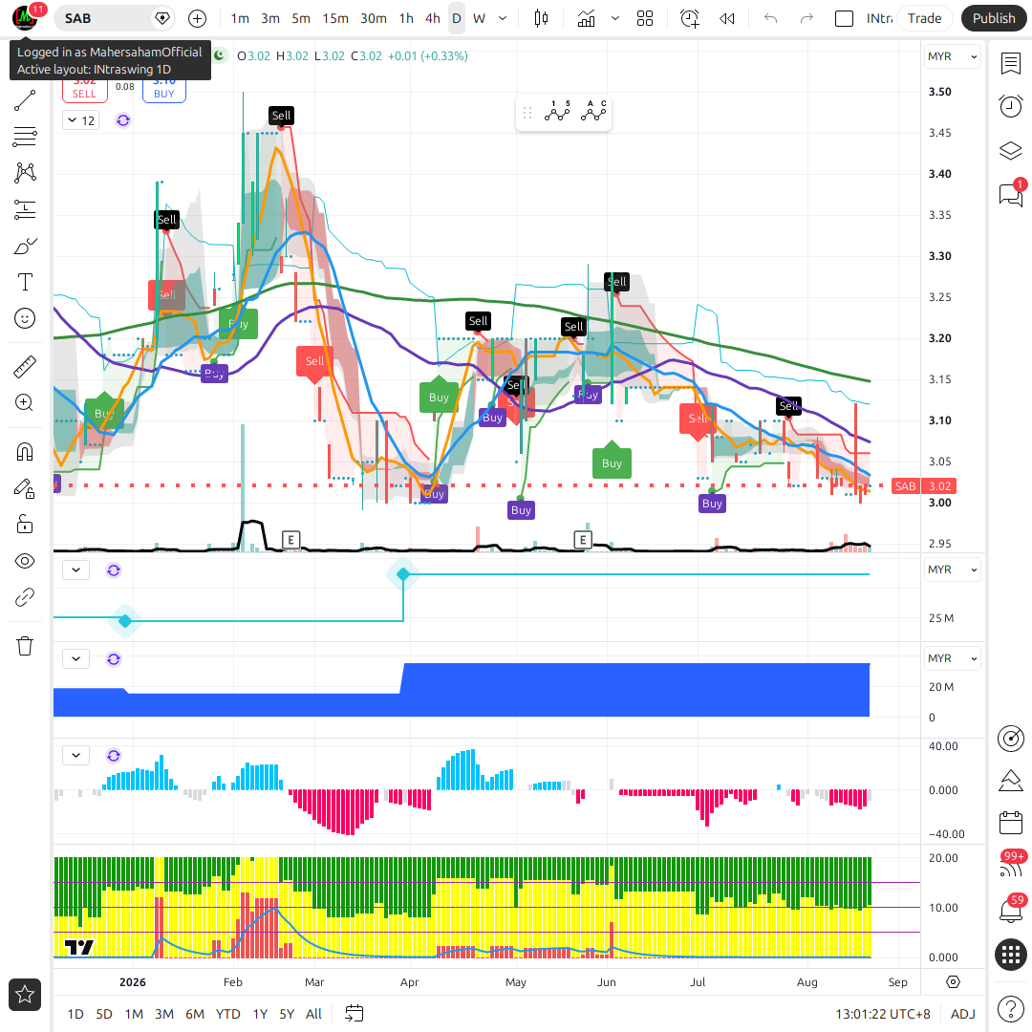The width and height of the screenshot is (1032, 1032).
Task: Open the user profile avatar menu
Action: point(25,18)
